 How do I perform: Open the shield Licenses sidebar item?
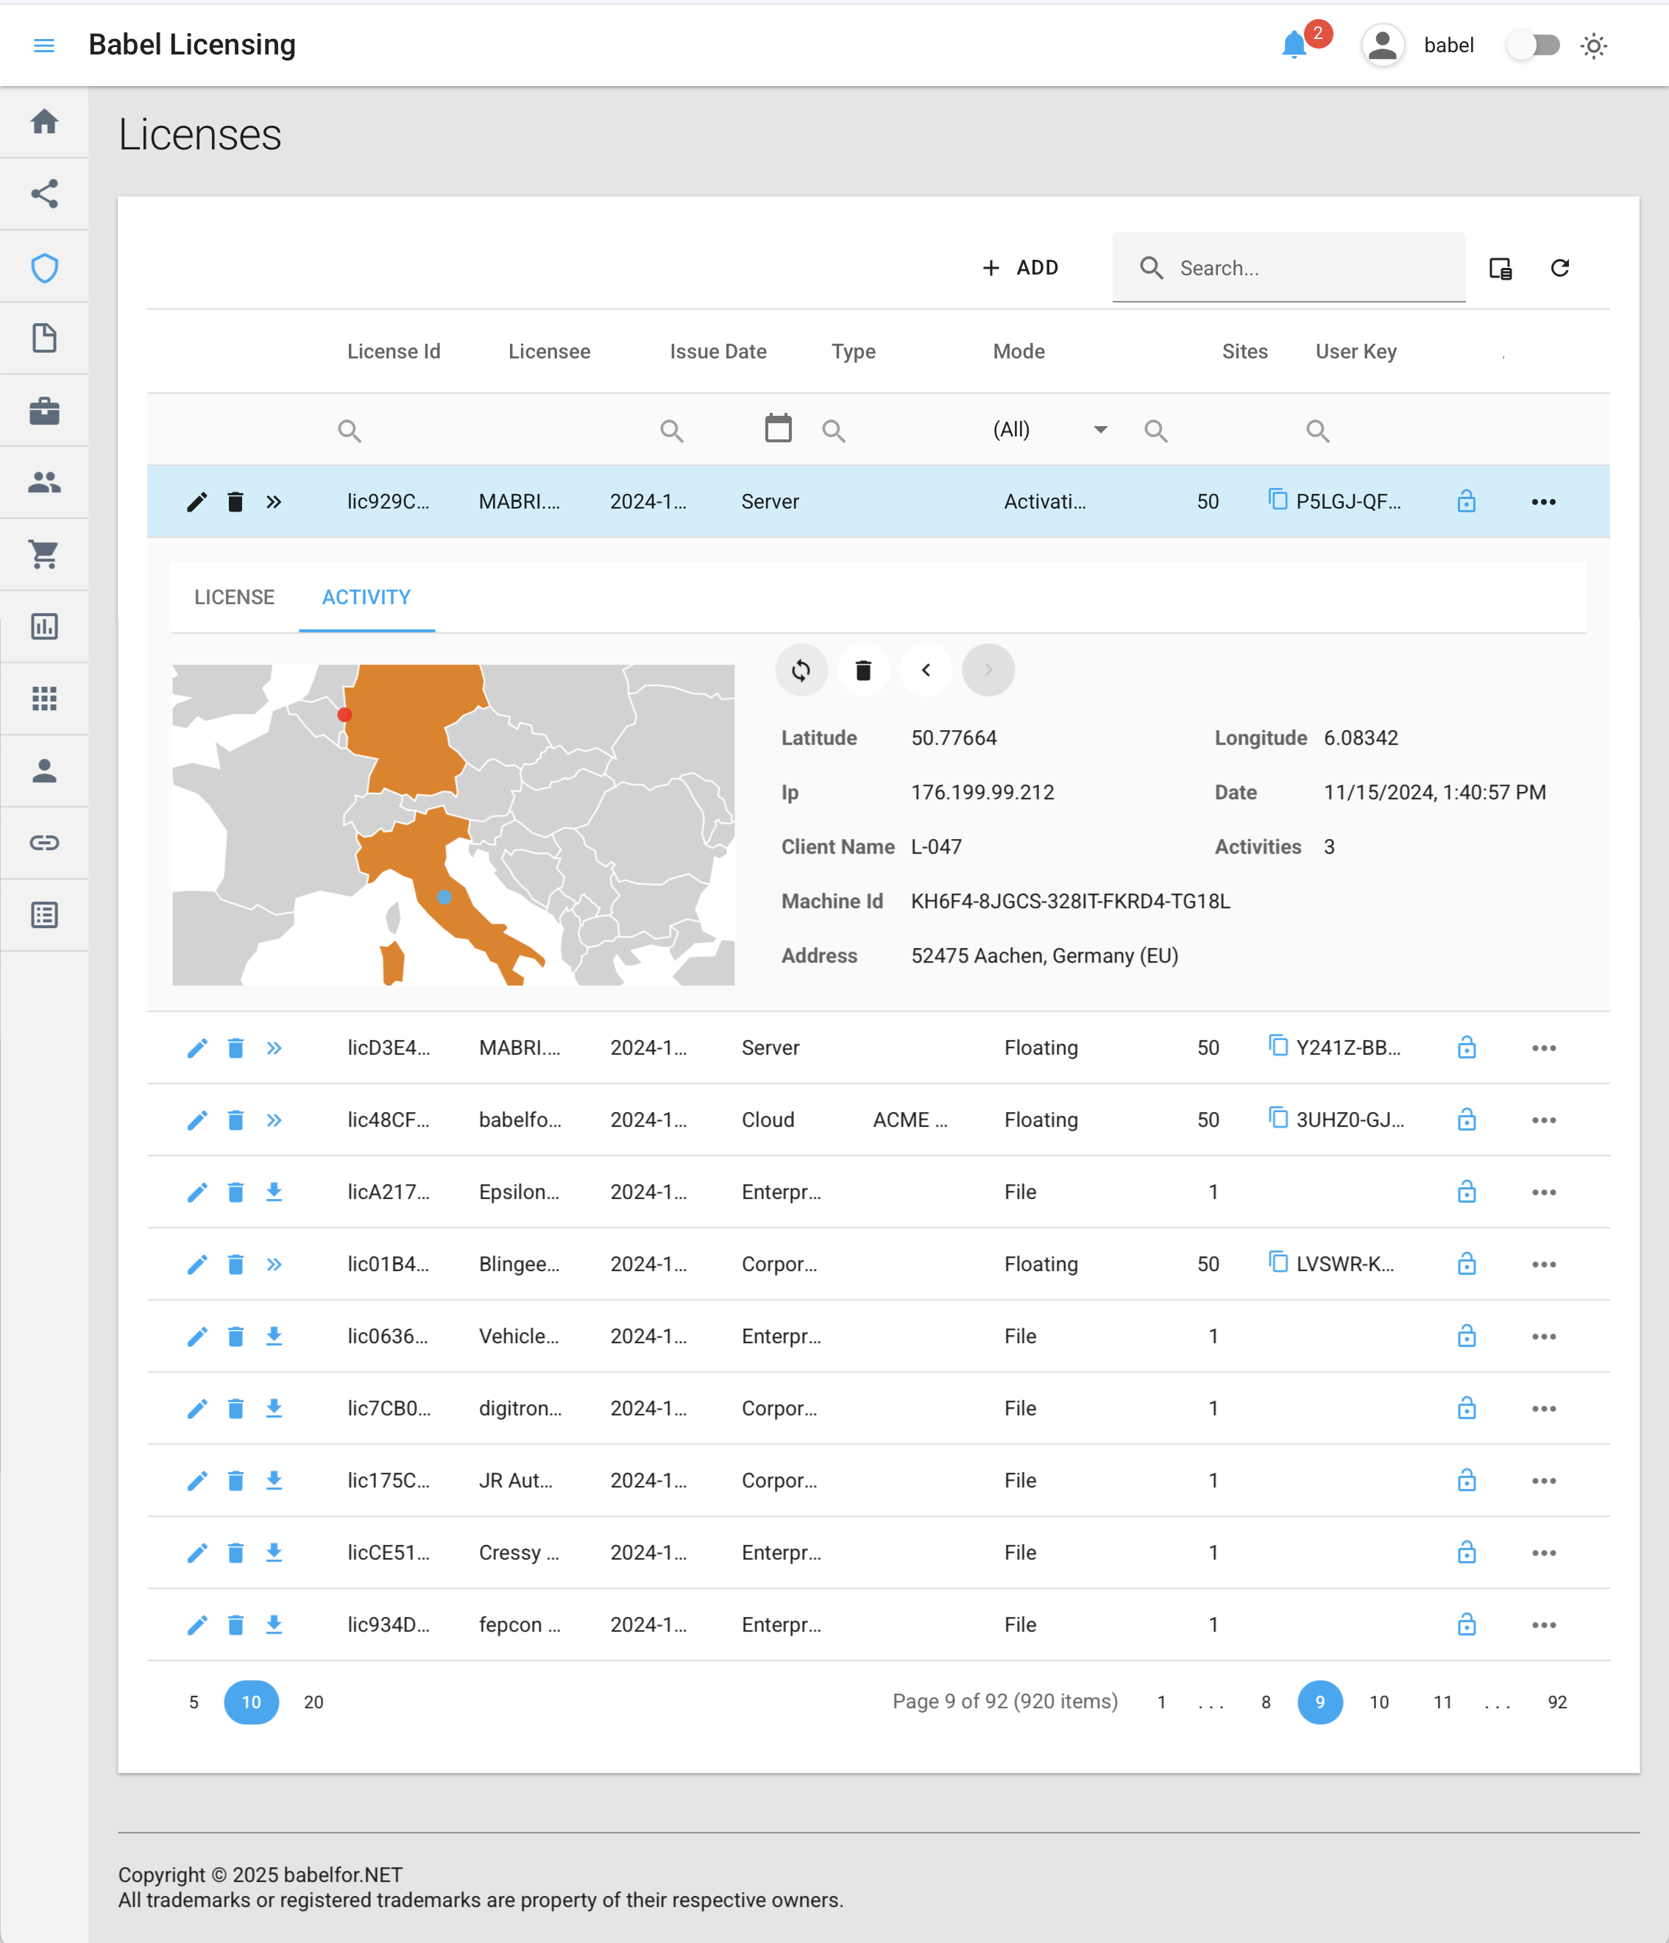(44, 268)
